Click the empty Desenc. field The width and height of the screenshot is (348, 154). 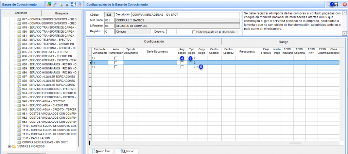point(171,32)
